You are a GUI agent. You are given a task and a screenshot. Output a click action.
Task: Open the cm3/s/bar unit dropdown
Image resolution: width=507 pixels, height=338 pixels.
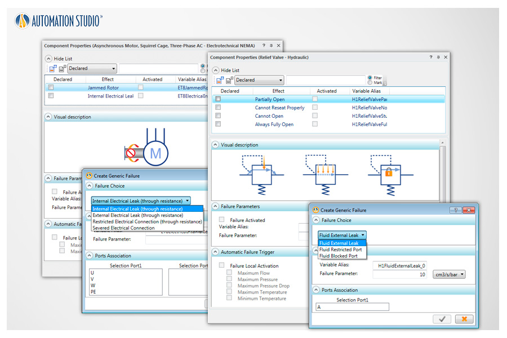click(448, 274)
